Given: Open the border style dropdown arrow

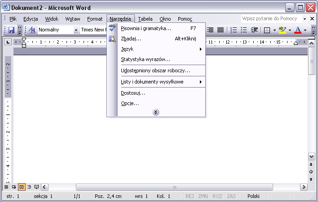Looking at the screenshot, I should click(x=274, y=30).
